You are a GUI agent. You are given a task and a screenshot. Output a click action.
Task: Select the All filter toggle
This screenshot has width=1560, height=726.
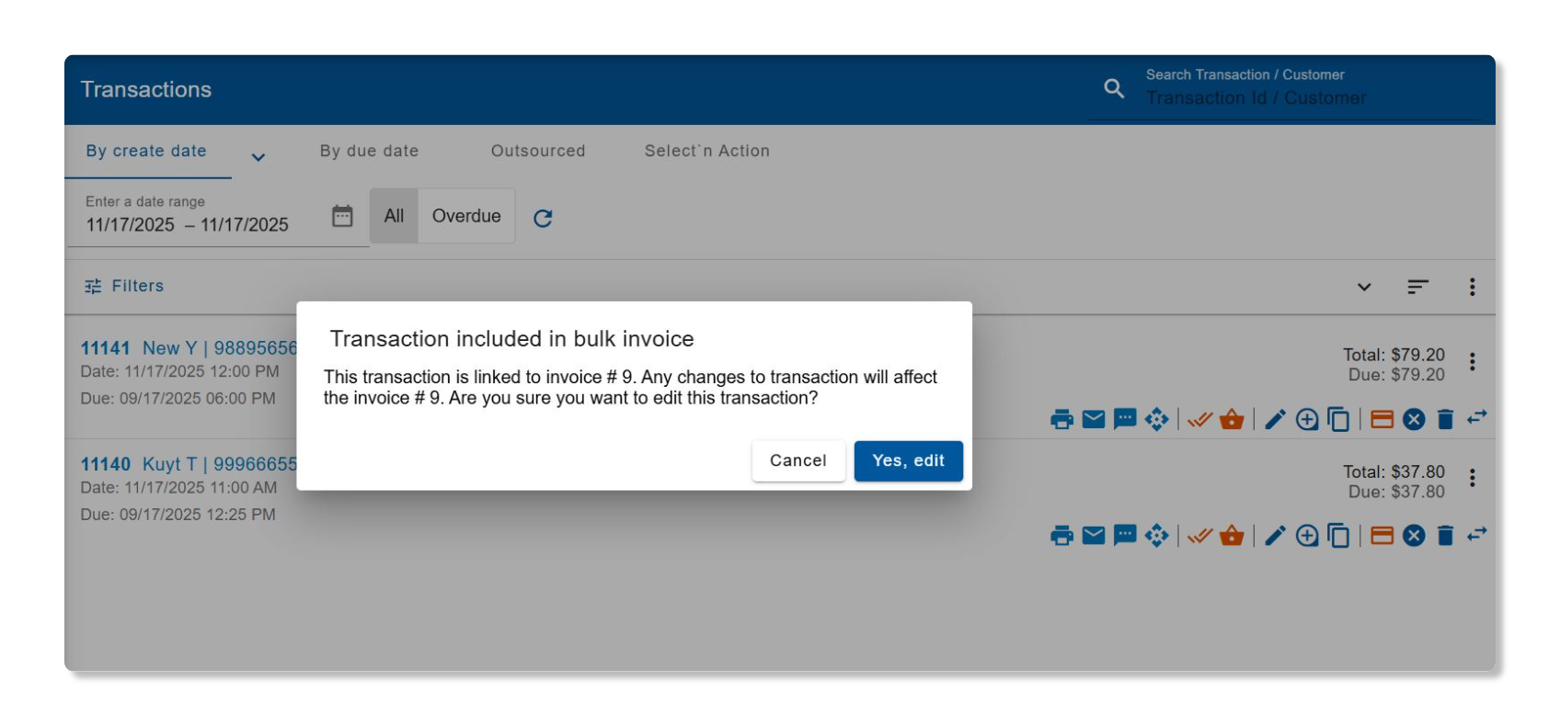394,216
